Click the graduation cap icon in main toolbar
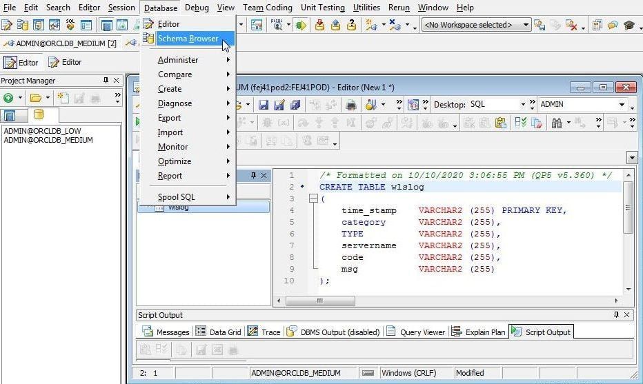This screenshot has height=384, width=643. tap(629, 26)
